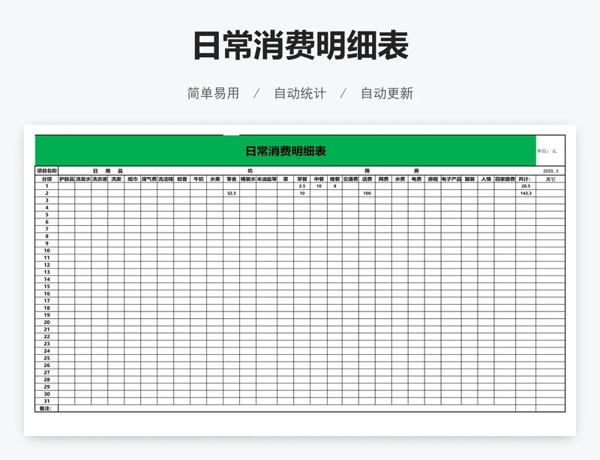Click the 话费 column header

tap(367, 179)
